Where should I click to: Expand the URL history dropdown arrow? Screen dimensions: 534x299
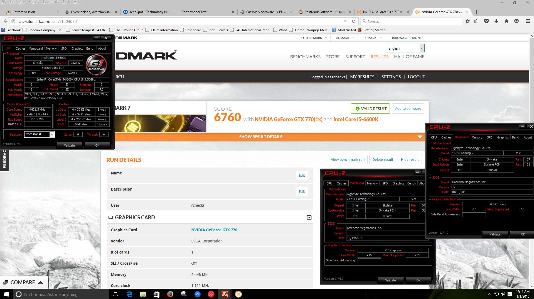coord(345,21)
